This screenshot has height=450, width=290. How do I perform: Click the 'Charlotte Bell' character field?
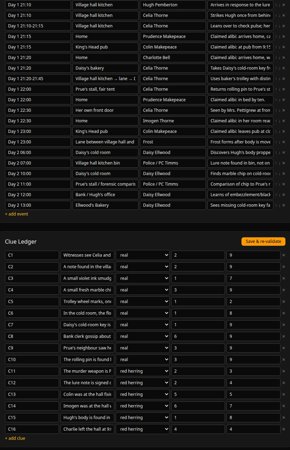(173, 58)
